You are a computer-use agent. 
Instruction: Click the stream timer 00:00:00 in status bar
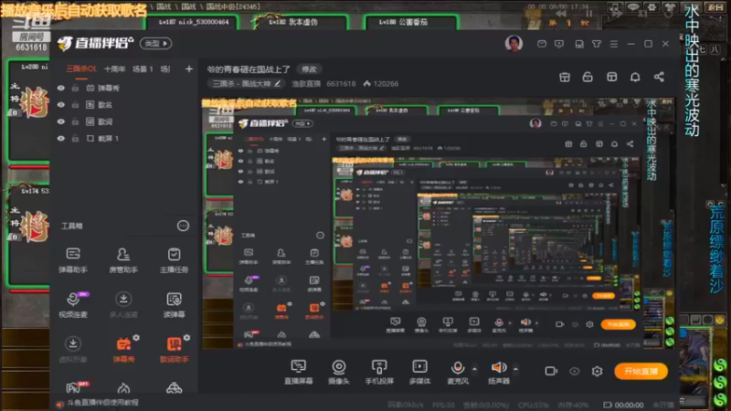[x=629, y=405]
